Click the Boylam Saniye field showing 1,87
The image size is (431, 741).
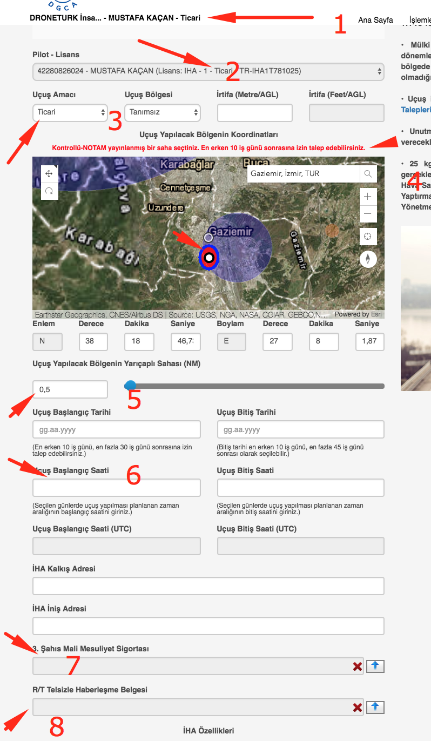coord(369,342)
